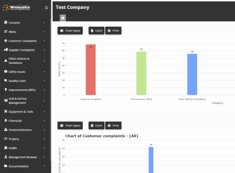Print the top chart
235x173 pixels.
pyautogui.click(x=113, y=31)
